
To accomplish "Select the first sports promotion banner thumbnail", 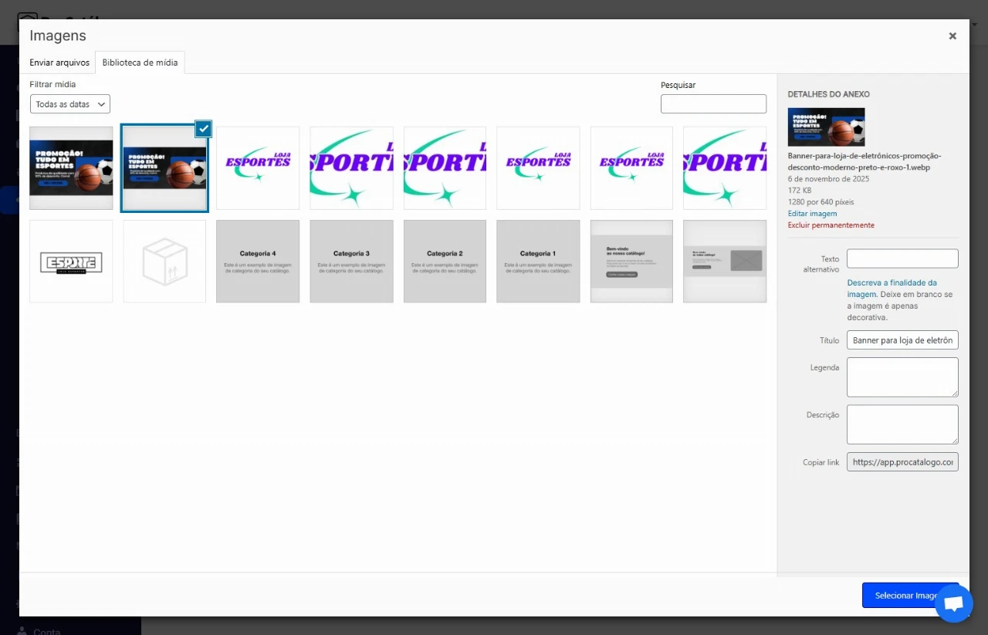I will pos(71,168).
